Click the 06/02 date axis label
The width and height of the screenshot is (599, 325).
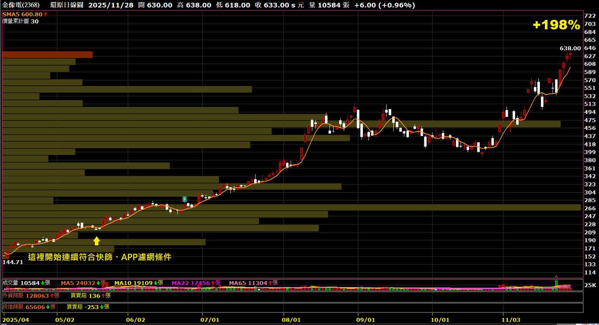click(136, 320)
